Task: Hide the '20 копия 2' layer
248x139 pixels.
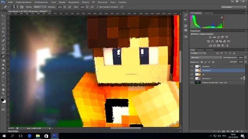Action: point(192,78)
